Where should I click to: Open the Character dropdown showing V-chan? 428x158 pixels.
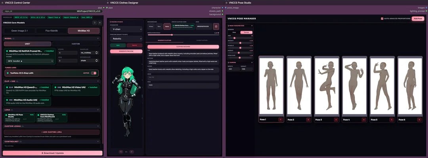click(126, 28)
